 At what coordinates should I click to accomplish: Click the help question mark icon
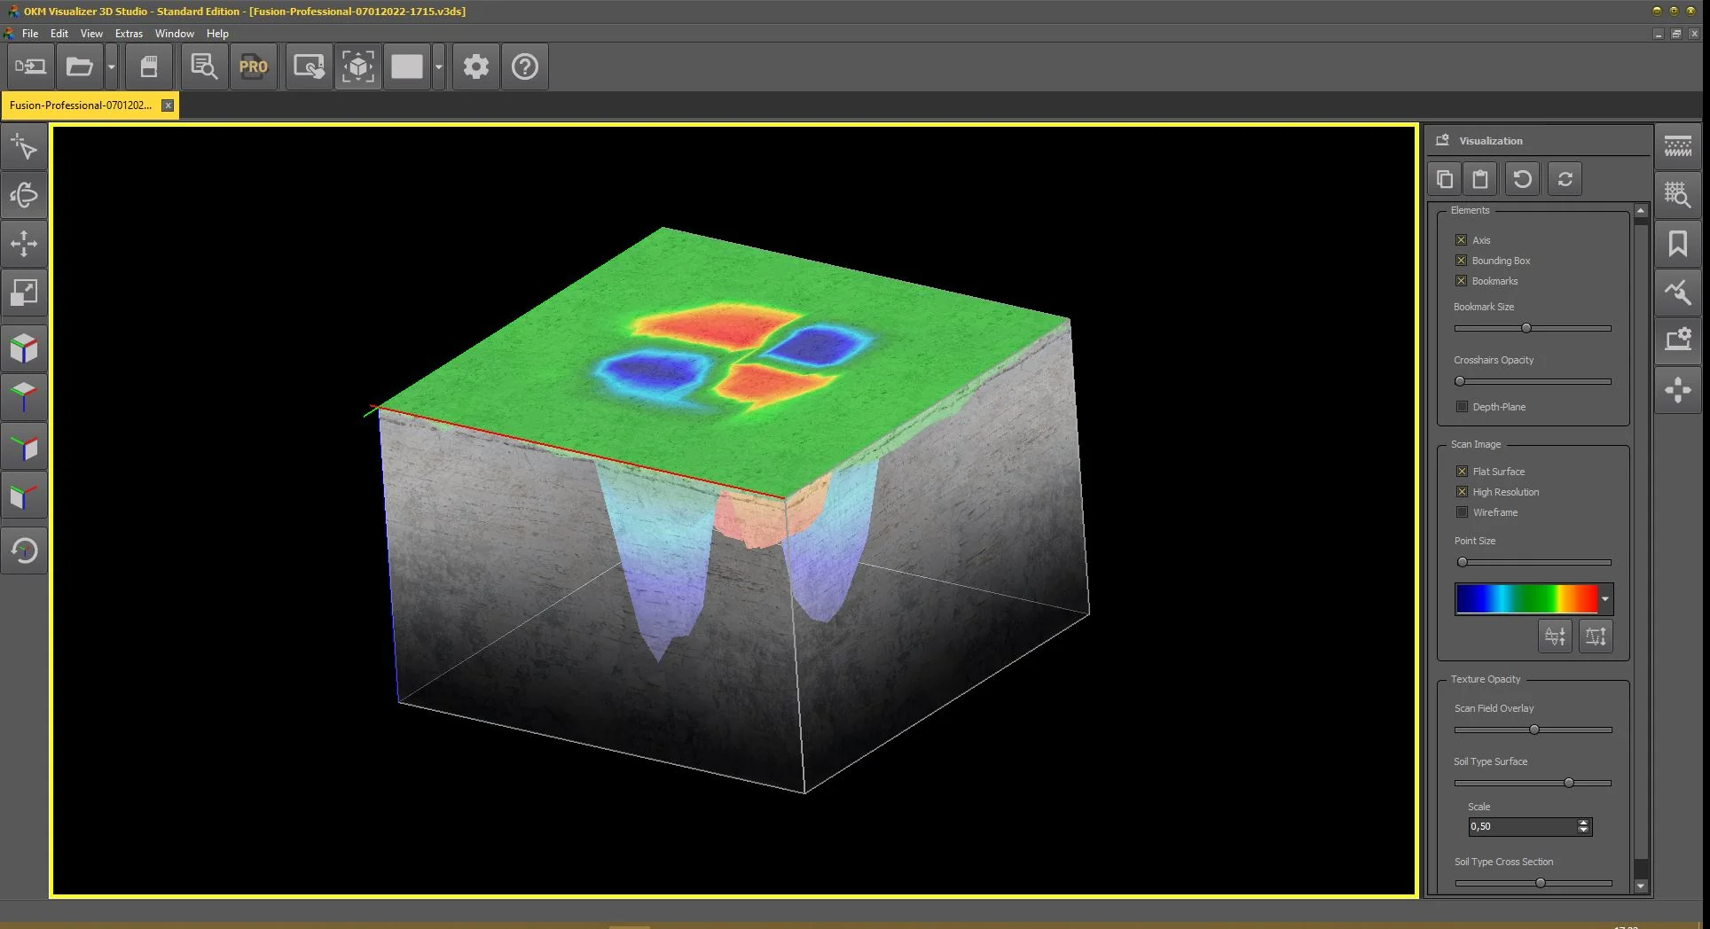click(525, 66)
